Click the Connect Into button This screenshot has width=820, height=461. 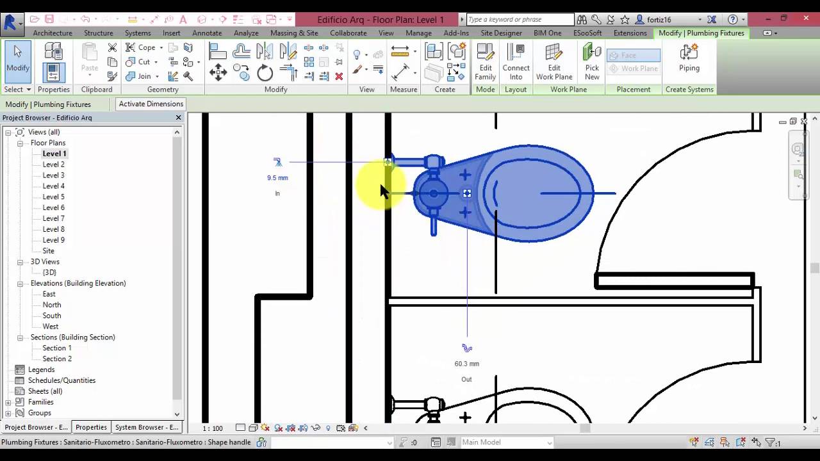(516, 62)
